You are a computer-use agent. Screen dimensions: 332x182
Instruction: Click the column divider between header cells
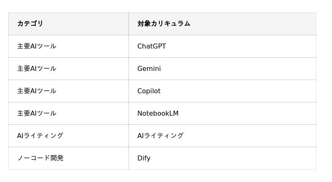point(129,24)
